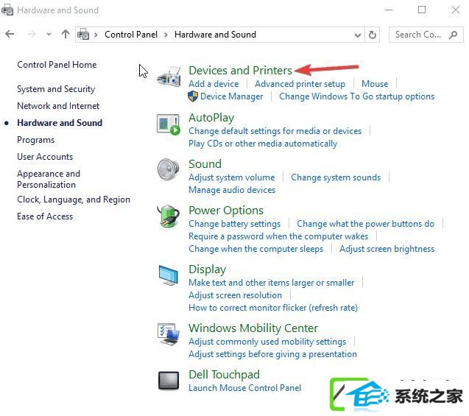This screenshot has width=469, height=416.
Task: Open recent locations dropdown arrow
Action: pos(49,34)
